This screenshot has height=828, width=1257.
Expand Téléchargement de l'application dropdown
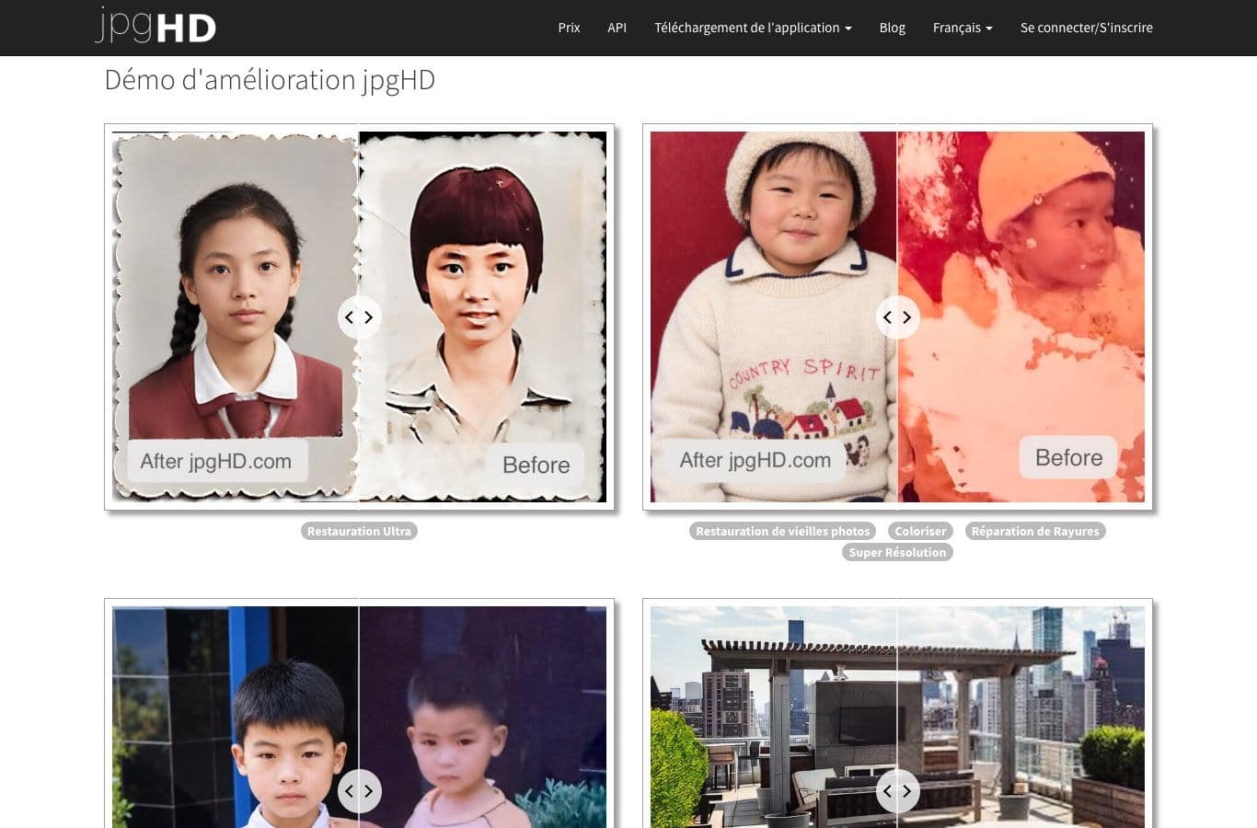pyautogui.click(x=753, y=28)
